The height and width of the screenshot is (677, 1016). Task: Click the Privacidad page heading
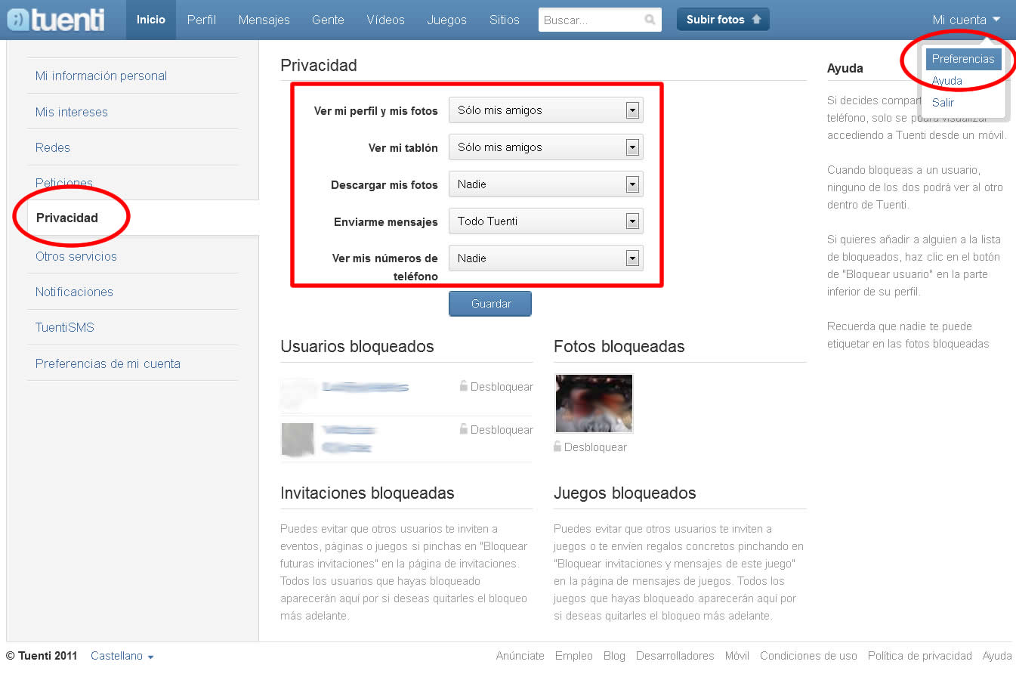318,66
